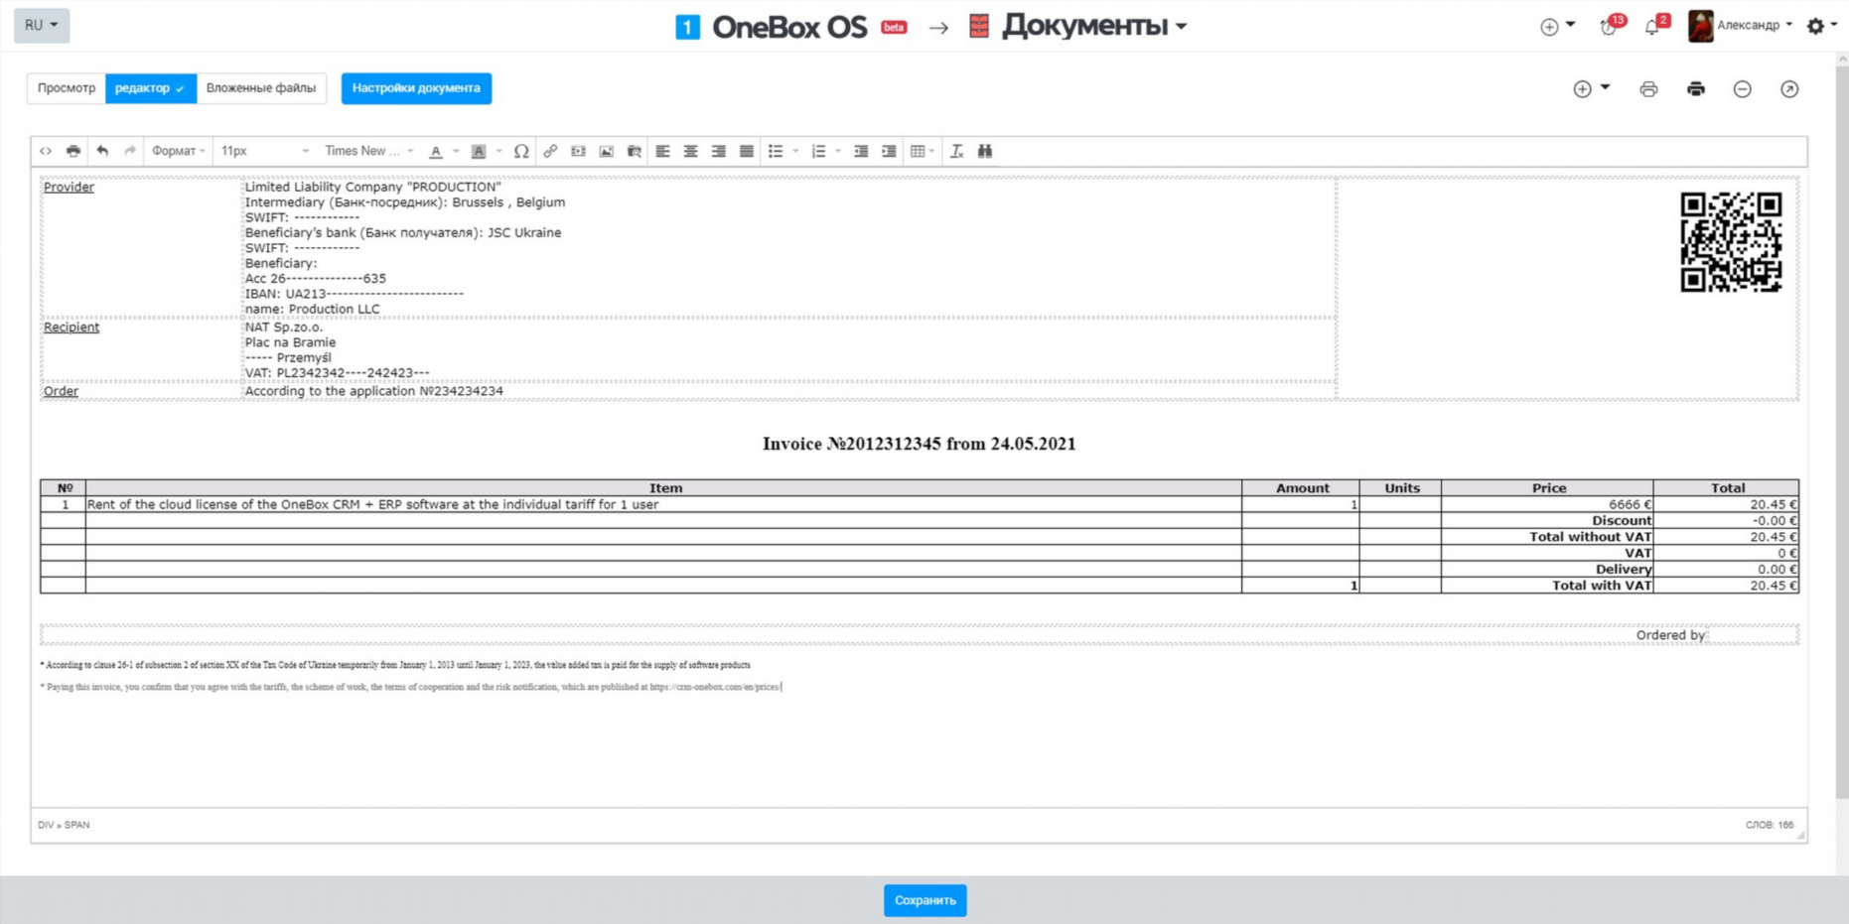Open the Вложенные файлы tab

point(261,88)
